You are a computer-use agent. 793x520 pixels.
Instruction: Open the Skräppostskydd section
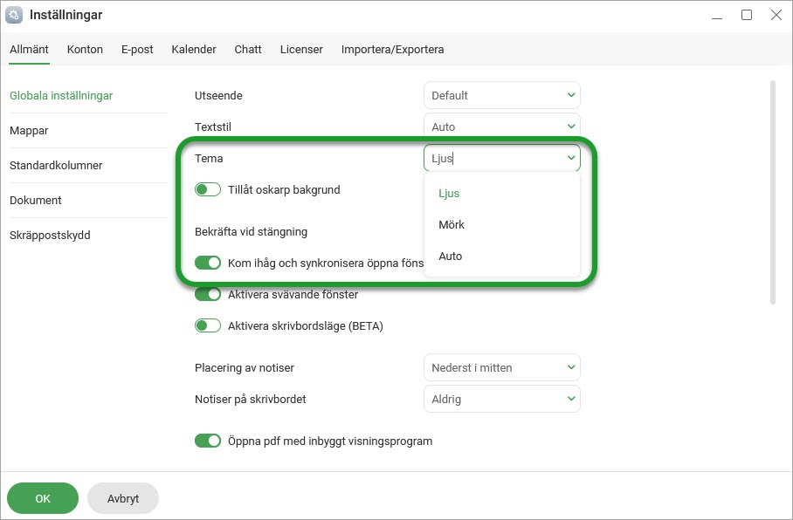pyautogui.click(x=50, y=235)
